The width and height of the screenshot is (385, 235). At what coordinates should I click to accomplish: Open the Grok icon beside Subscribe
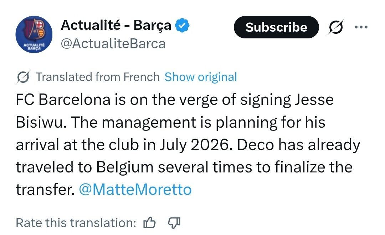point(335,27)
